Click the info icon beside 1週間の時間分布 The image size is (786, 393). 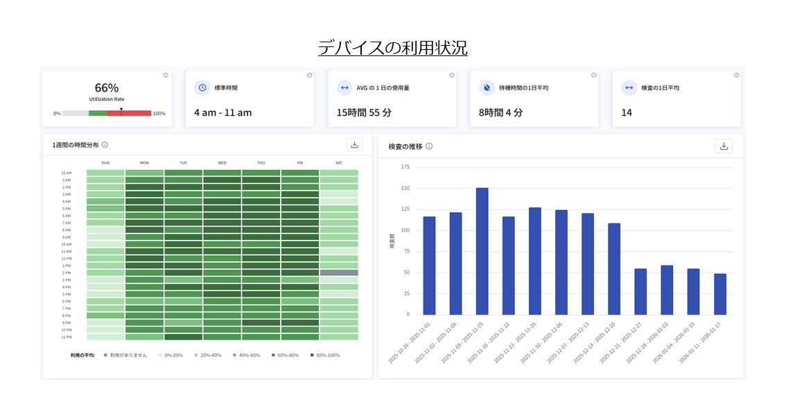(105, 145)
